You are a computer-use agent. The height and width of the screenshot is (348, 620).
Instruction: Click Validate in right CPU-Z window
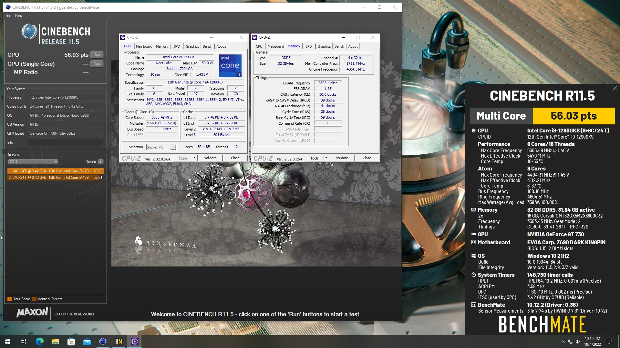[x=342, y=158]
